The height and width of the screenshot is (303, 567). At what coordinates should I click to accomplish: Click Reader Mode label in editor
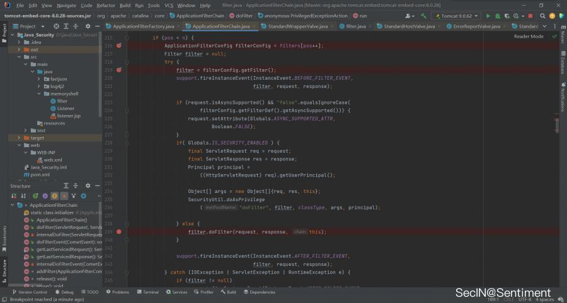coord(528,36)
